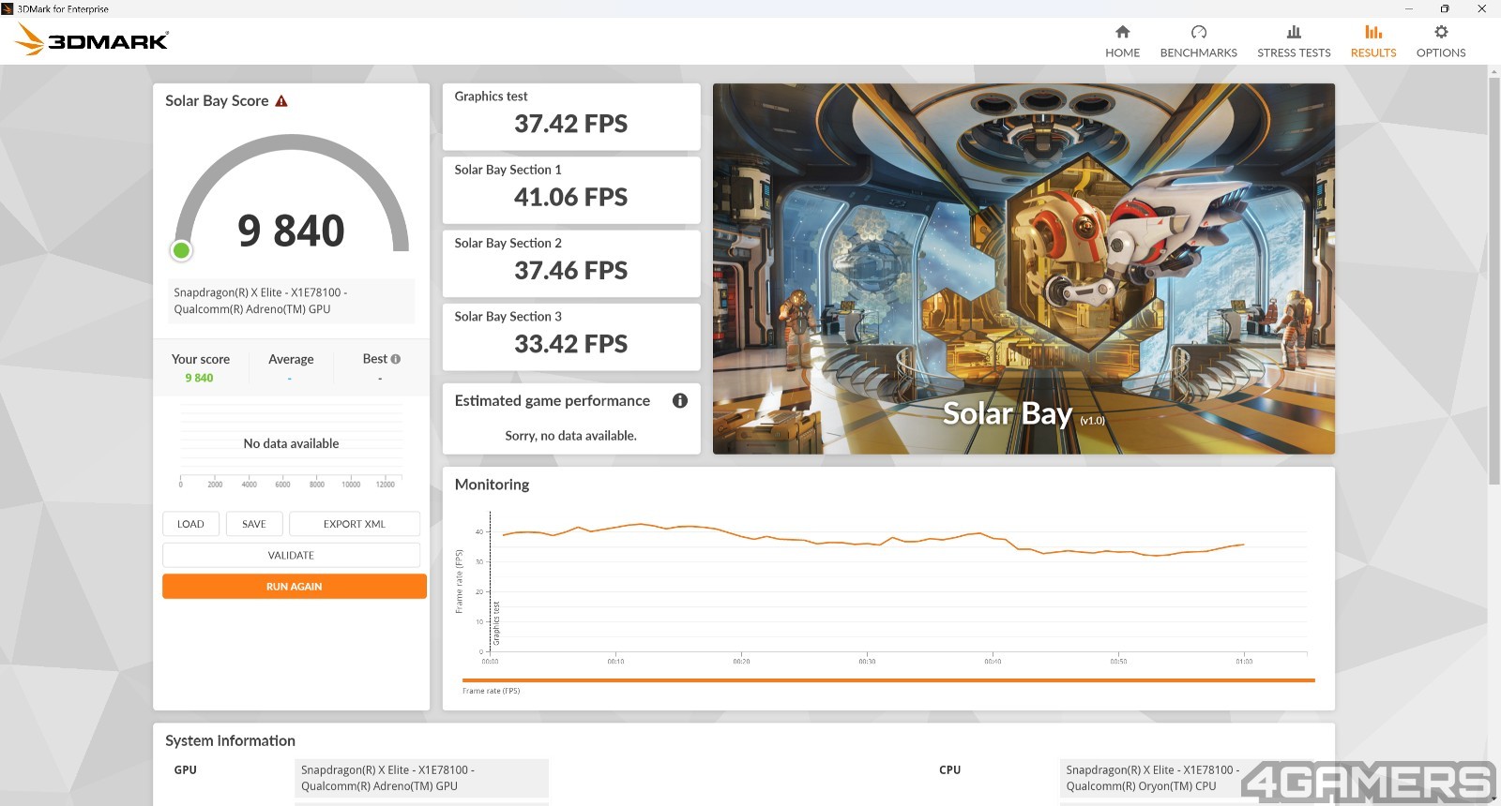
Task: Click Solar Bay Section 1 41.06 FPS
Action: tap(570, 197)
